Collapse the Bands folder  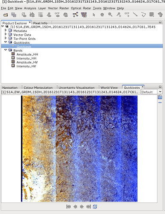pyautogui.click(x=6, y=50)
